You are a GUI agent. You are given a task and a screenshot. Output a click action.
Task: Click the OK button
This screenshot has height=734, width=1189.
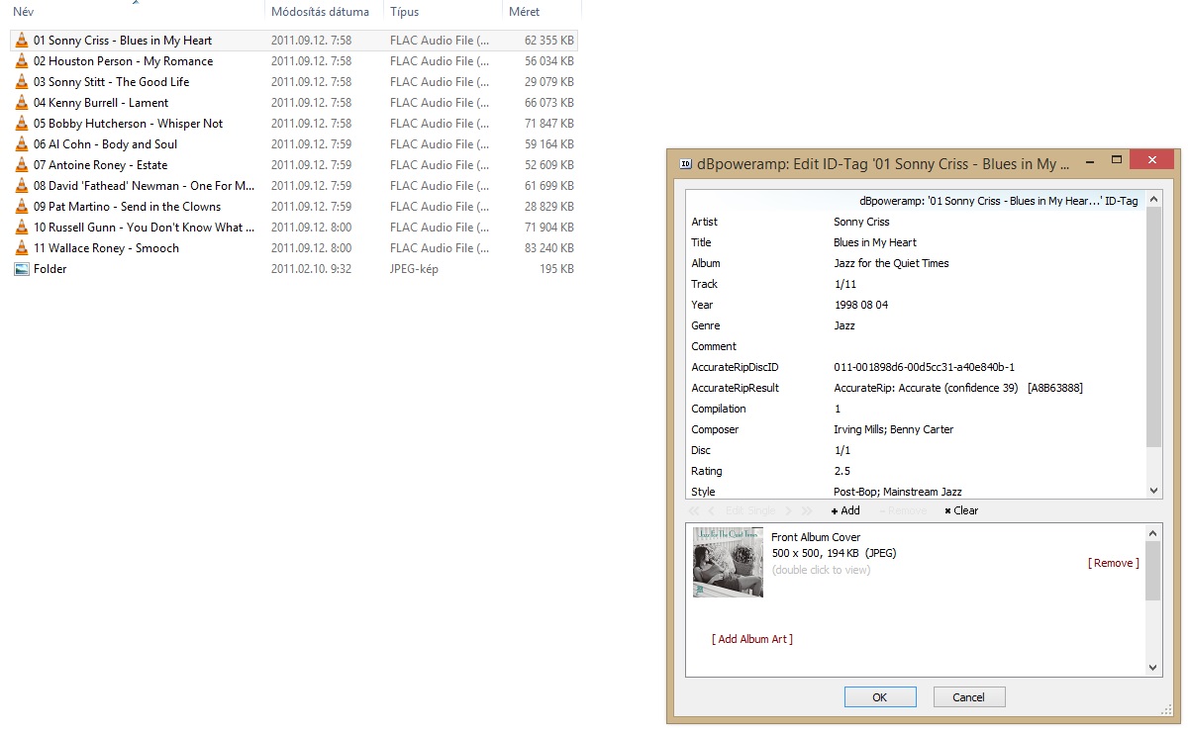880,697
